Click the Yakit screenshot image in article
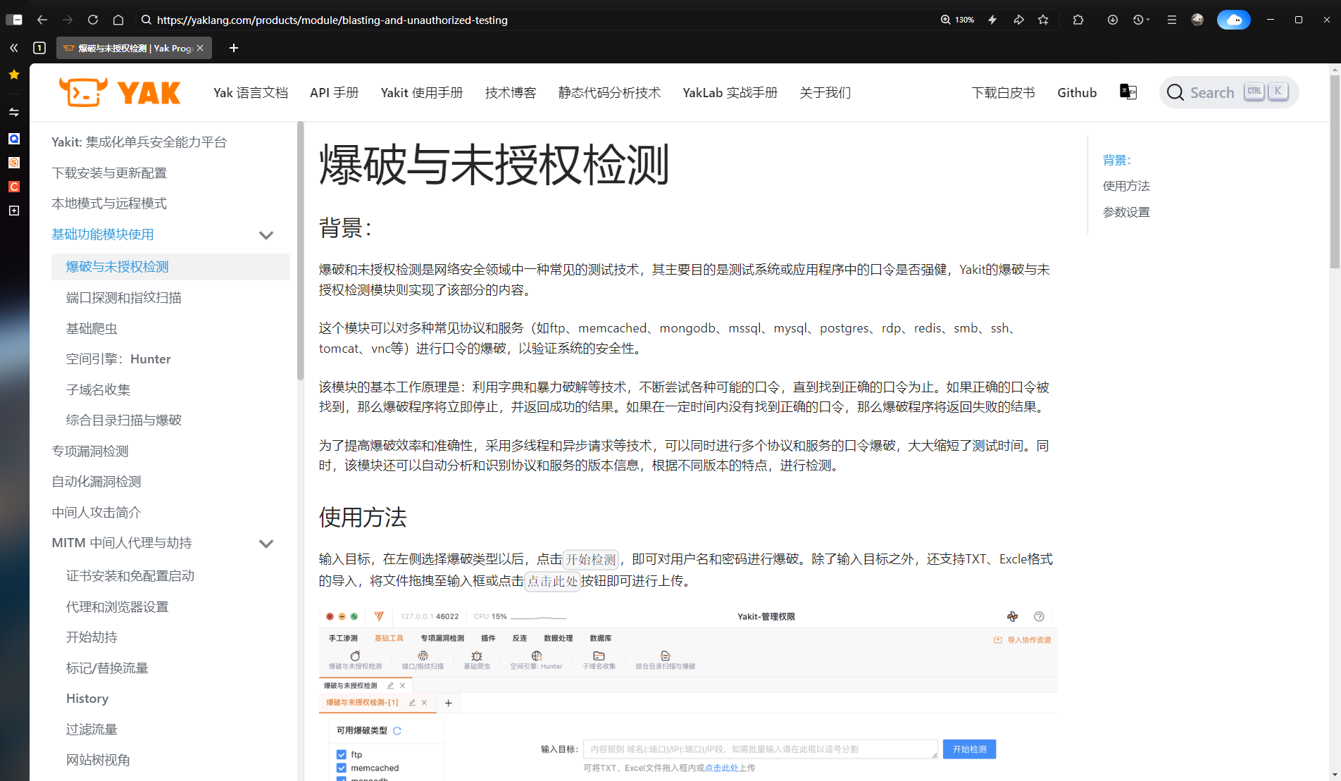Screen dimensions: 1341x781 click(x=688, y=694)
